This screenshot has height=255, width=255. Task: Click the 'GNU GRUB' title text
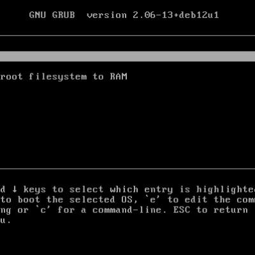tap(52, 15)
